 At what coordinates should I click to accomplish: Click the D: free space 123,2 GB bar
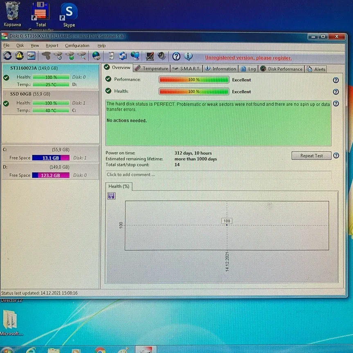[51, 175]
